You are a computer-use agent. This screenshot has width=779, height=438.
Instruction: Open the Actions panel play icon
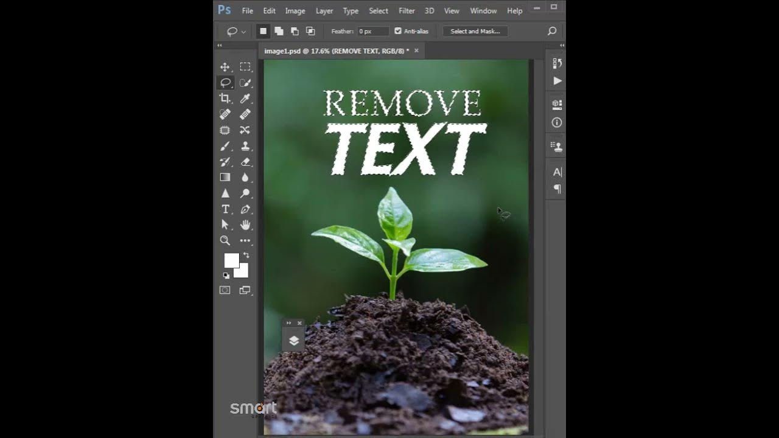point(557,80)
